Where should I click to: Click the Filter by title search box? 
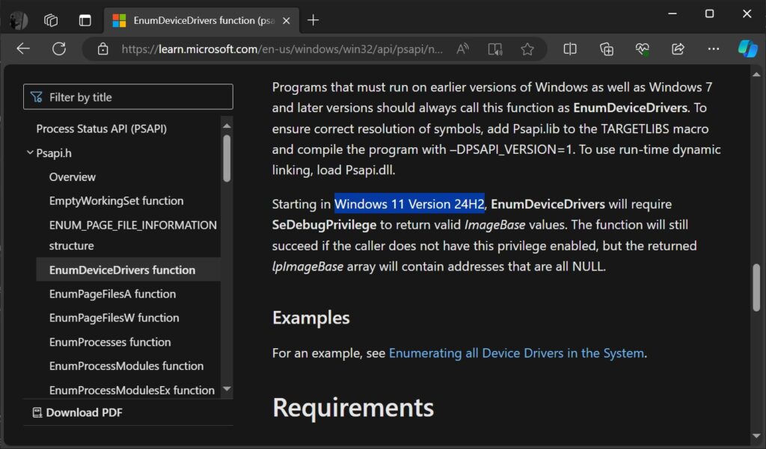[x=127, y=96]
